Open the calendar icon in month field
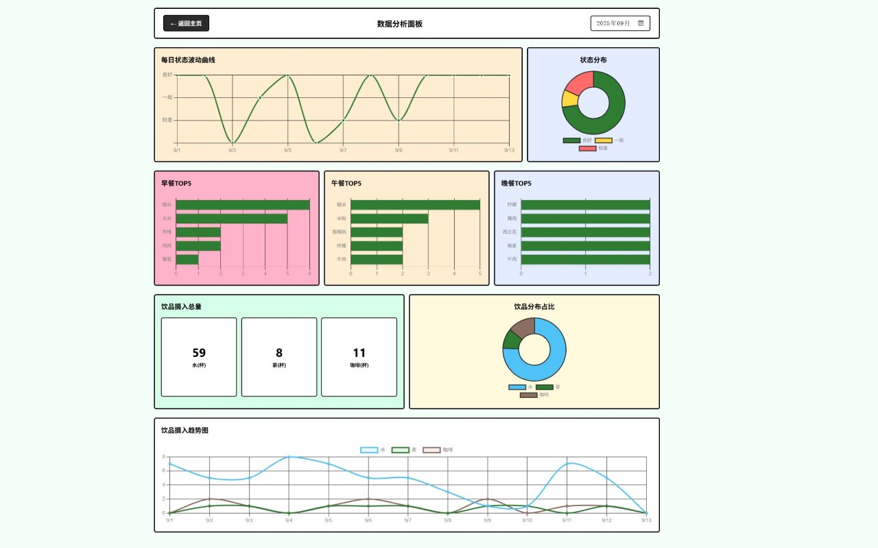This screenshot has height=548, width=878. tap(641, 23)
